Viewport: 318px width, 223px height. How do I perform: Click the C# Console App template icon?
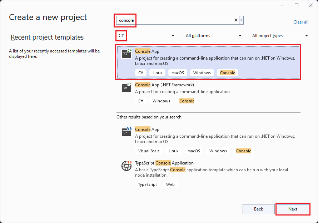126,54
